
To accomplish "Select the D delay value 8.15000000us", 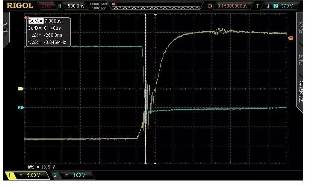I will tap(232, 6).
